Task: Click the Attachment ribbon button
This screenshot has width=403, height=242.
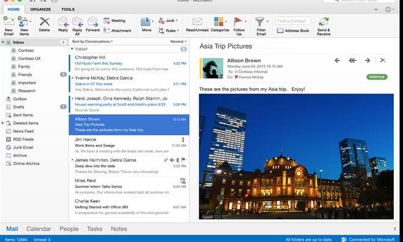Action: 117,31
